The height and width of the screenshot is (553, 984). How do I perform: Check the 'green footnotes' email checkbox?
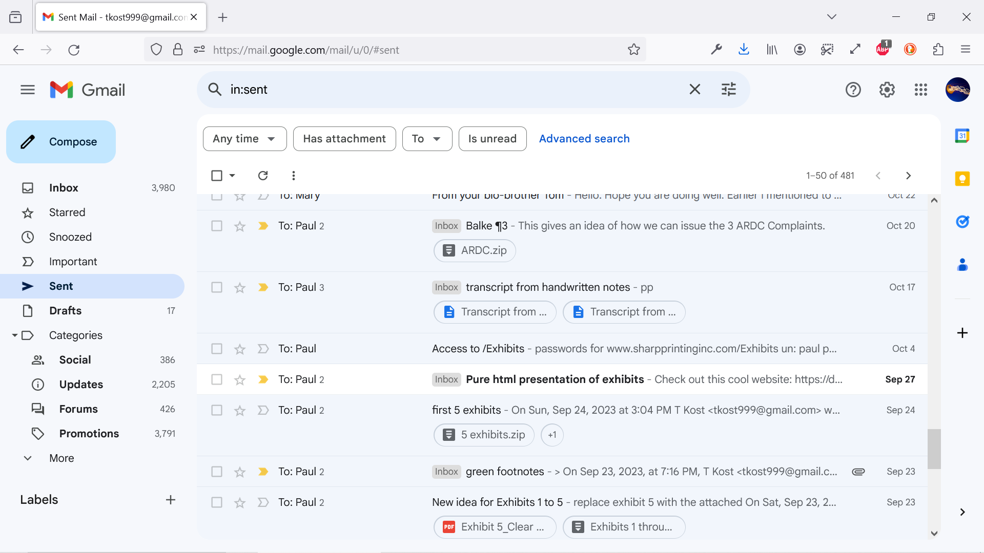pyautogui.click(x=217, y=472)
